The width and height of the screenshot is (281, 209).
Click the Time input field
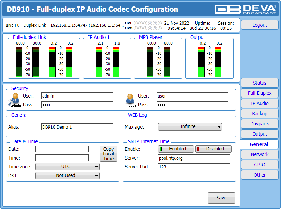[62, 158]
